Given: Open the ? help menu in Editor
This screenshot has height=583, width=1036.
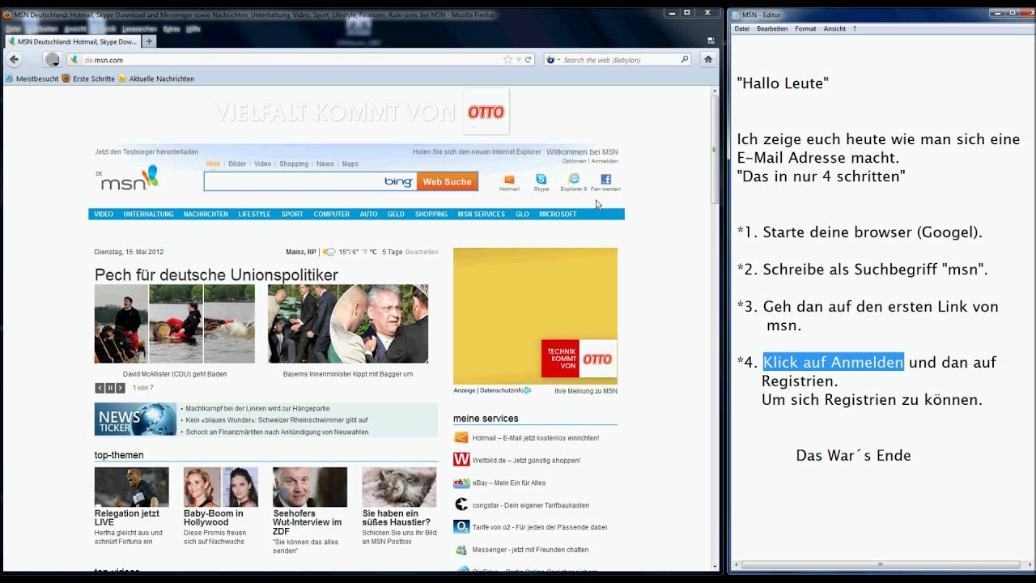Looking at the screenshot, I should 855,28.
